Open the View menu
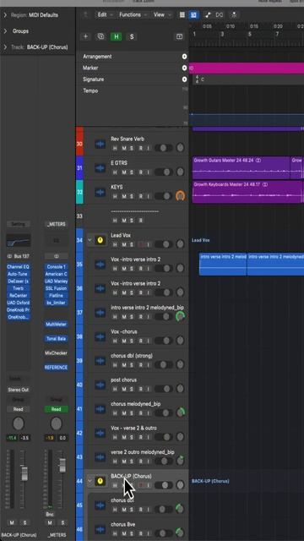The width and height of the screenshot is (304, 541). click(x=161, y=15)
